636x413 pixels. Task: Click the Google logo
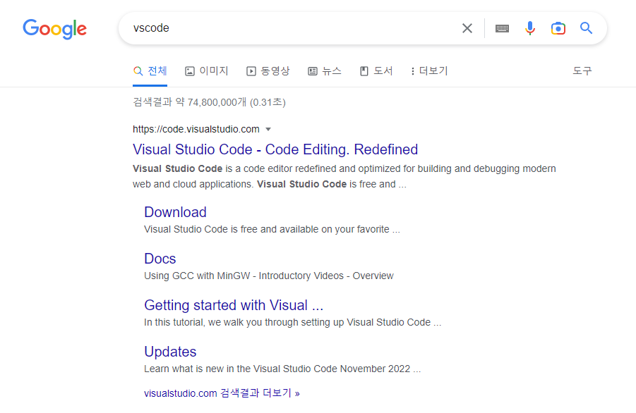point(55,29)
